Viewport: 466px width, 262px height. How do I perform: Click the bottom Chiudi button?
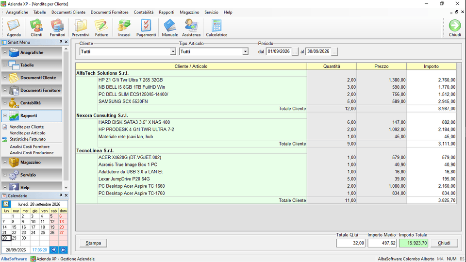[444, 243]
